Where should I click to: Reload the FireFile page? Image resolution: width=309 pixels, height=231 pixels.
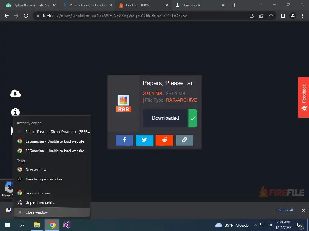point(26,16)
